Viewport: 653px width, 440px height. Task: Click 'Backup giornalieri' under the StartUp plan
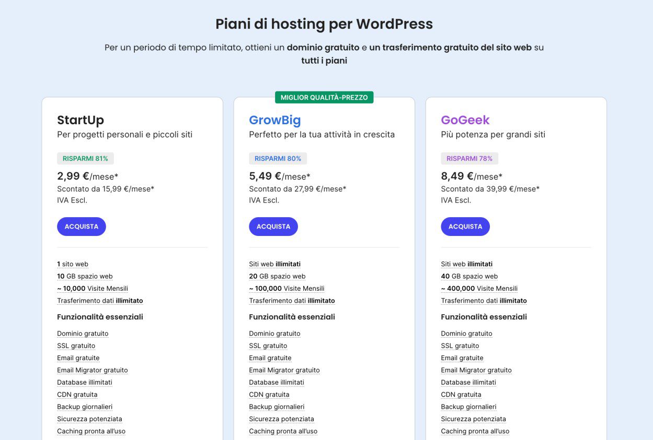point(85,407)
